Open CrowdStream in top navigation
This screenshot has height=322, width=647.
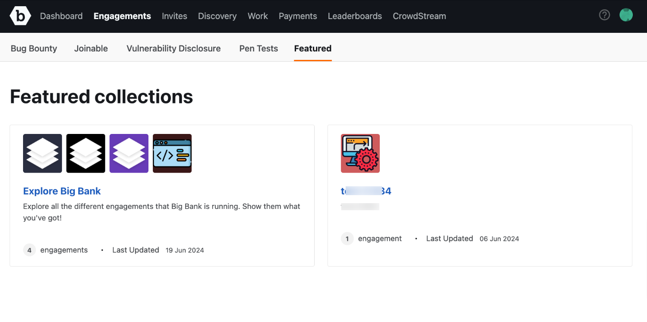[x=419, y=16]
